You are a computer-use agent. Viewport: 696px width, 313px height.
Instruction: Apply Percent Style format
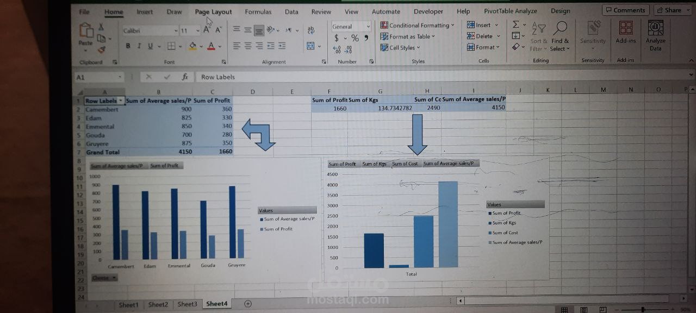point(355,37)
